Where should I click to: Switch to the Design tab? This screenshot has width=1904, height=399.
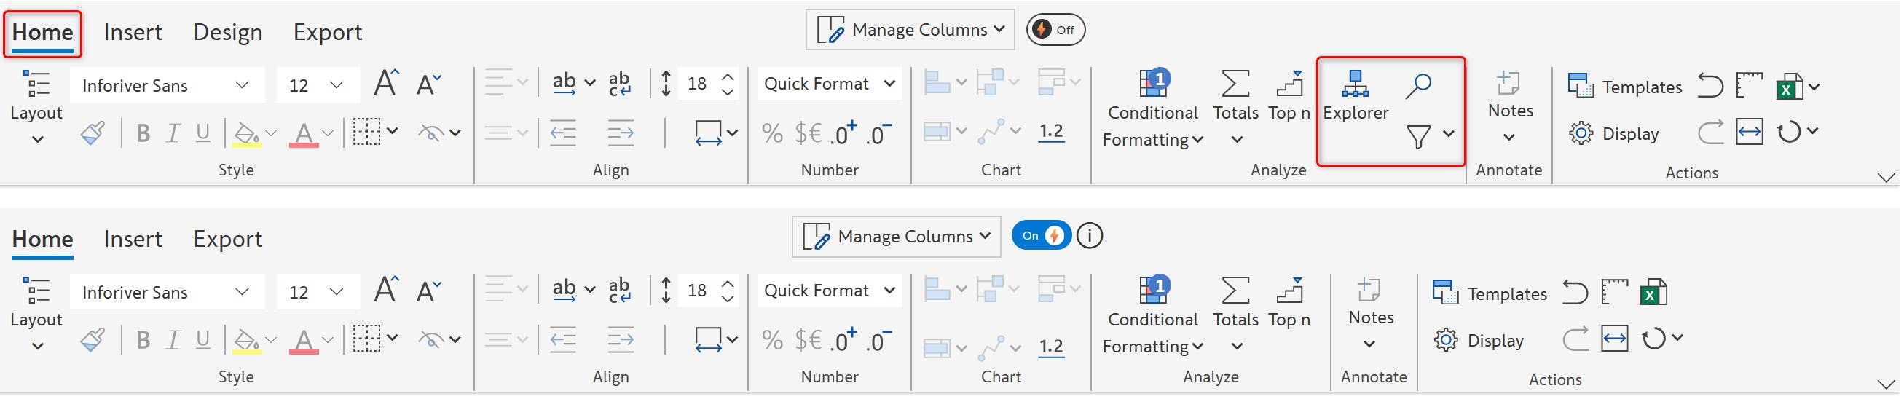coord(228,32)
